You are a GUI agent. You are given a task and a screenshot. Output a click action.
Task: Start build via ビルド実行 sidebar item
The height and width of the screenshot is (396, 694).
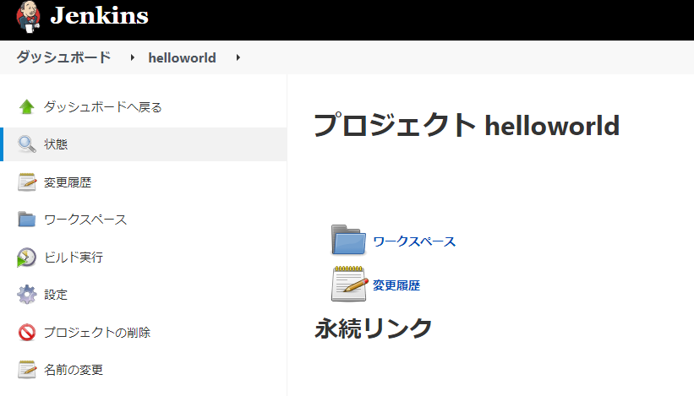click(x=74, y=258)
